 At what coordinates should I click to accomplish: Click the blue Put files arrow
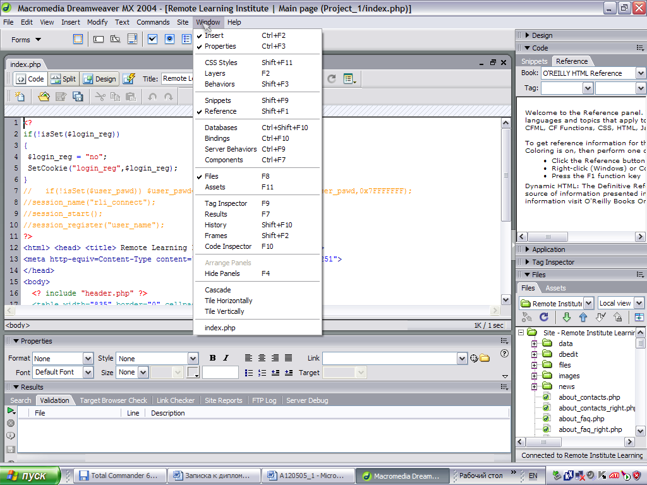tap(583, 317)
